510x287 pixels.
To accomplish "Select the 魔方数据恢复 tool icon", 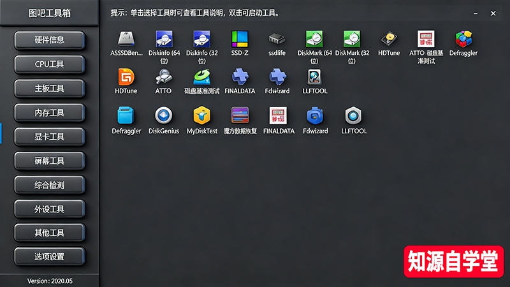I will pos(240,115).
